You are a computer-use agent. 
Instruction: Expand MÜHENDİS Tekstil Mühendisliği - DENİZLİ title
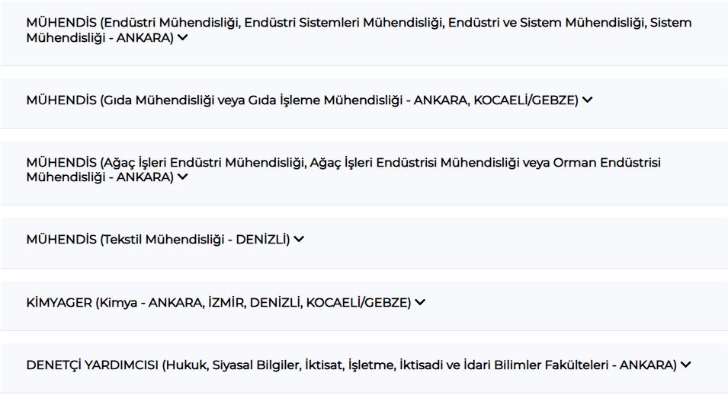pyautogui.click(x=158, y=239)
